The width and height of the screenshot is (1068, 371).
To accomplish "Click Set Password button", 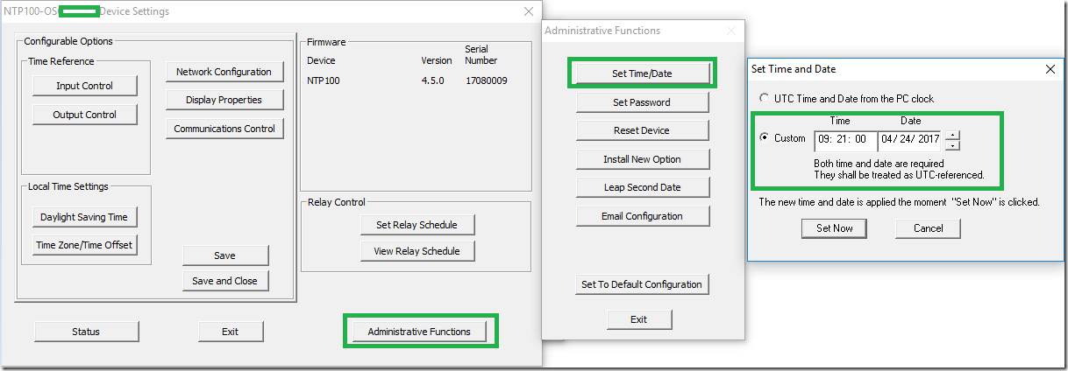I will [x=642, y=102].
